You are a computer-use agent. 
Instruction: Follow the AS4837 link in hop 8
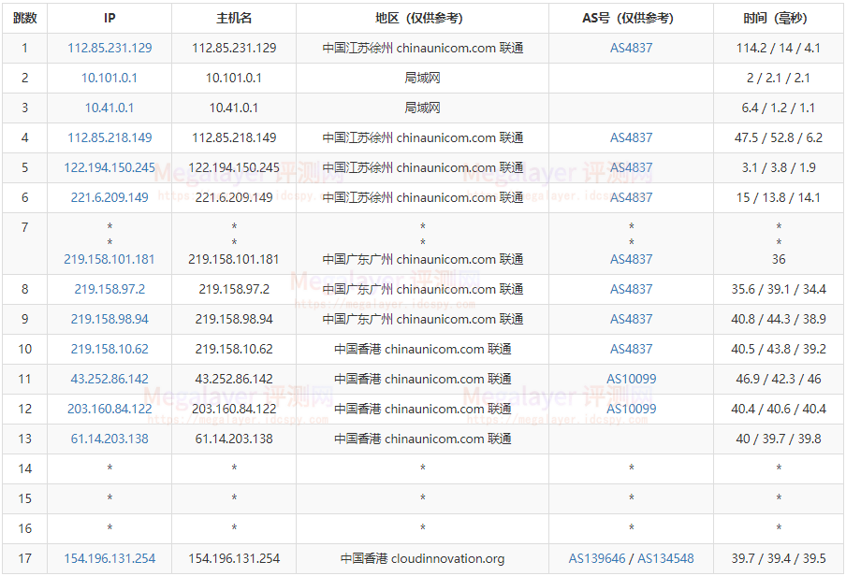pos(632,289)
